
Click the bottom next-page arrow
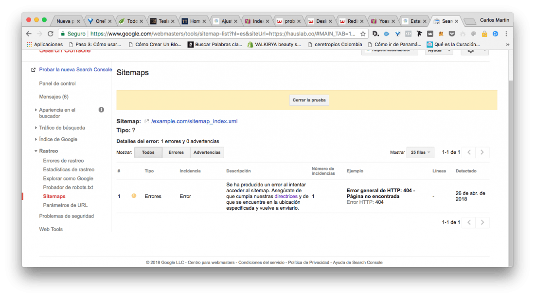point(482,222)
